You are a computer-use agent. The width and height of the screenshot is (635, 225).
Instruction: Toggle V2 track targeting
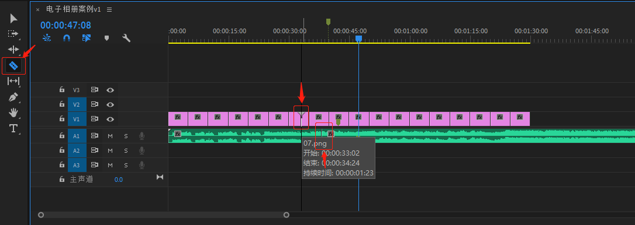pos(77,104)
